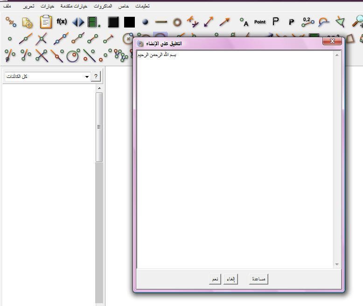Open the كل الكائنات objects dropdown

pyautogui.click(x=48, y=76)
